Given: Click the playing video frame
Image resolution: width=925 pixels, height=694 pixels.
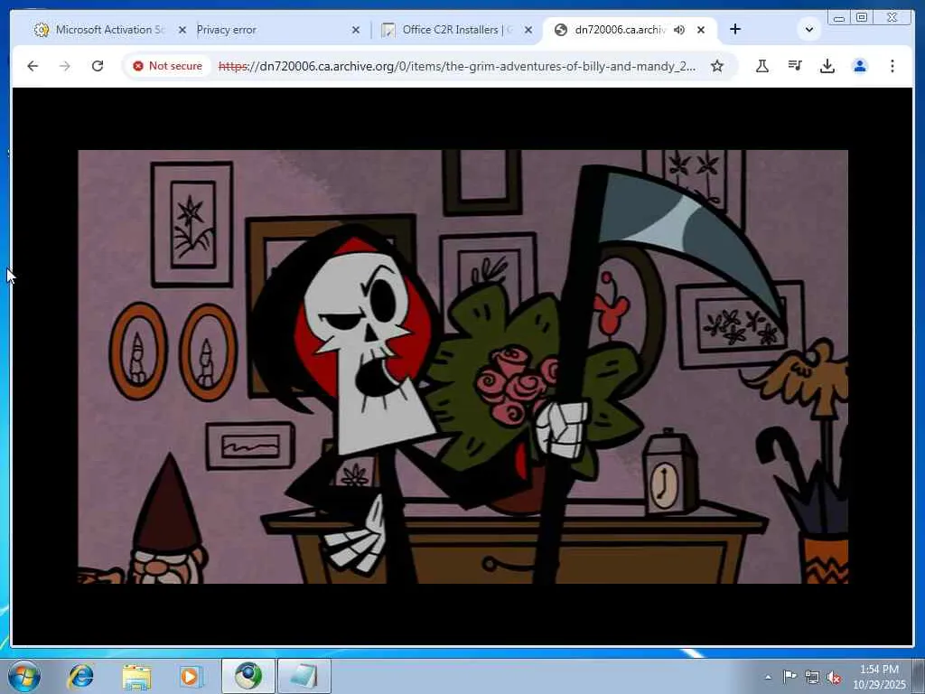Looking at the screenshot, I should tap(462, 367).
